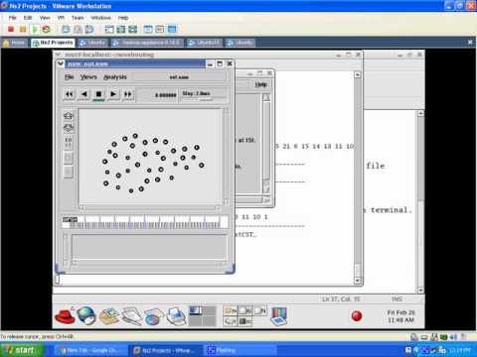Screen dimensions: 477x357
Task: Open the Analysis menu in nam window
Action: 115,77
